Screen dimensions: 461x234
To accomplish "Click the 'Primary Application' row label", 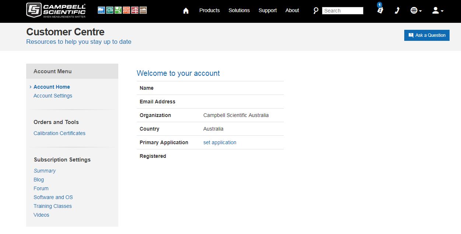I will coord(164,142).
